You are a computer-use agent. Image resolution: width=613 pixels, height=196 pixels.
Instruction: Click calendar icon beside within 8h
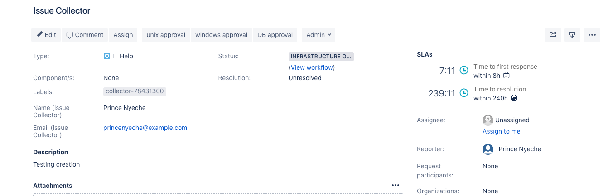tap(507, 76)
